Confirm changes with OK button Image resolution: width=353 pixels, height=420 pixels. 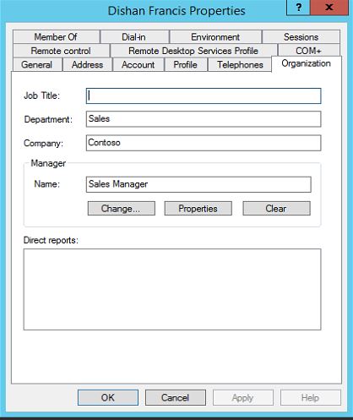pos(108,398)
